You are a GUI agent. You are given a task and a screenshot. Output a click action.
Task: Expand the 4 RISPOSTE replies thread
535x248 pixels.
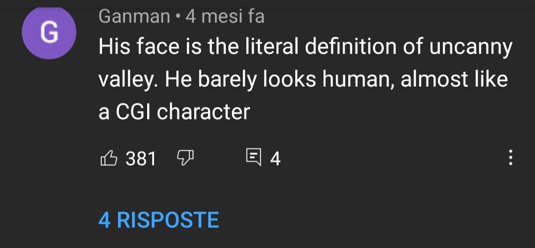click(159, 220)
